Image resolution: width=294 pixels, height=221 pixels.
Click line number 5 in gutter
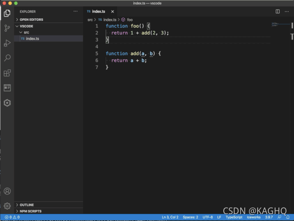[x=97, y=53]
